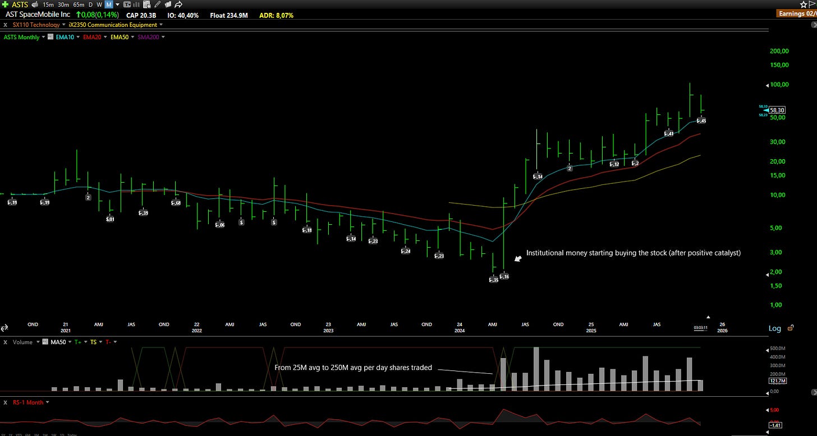Click the current price label 58,30
817x436 pixels.
coord(777,110)
